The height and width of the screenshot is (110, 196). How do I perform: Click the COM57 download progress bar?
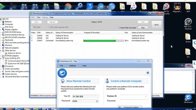coord(104,41)
